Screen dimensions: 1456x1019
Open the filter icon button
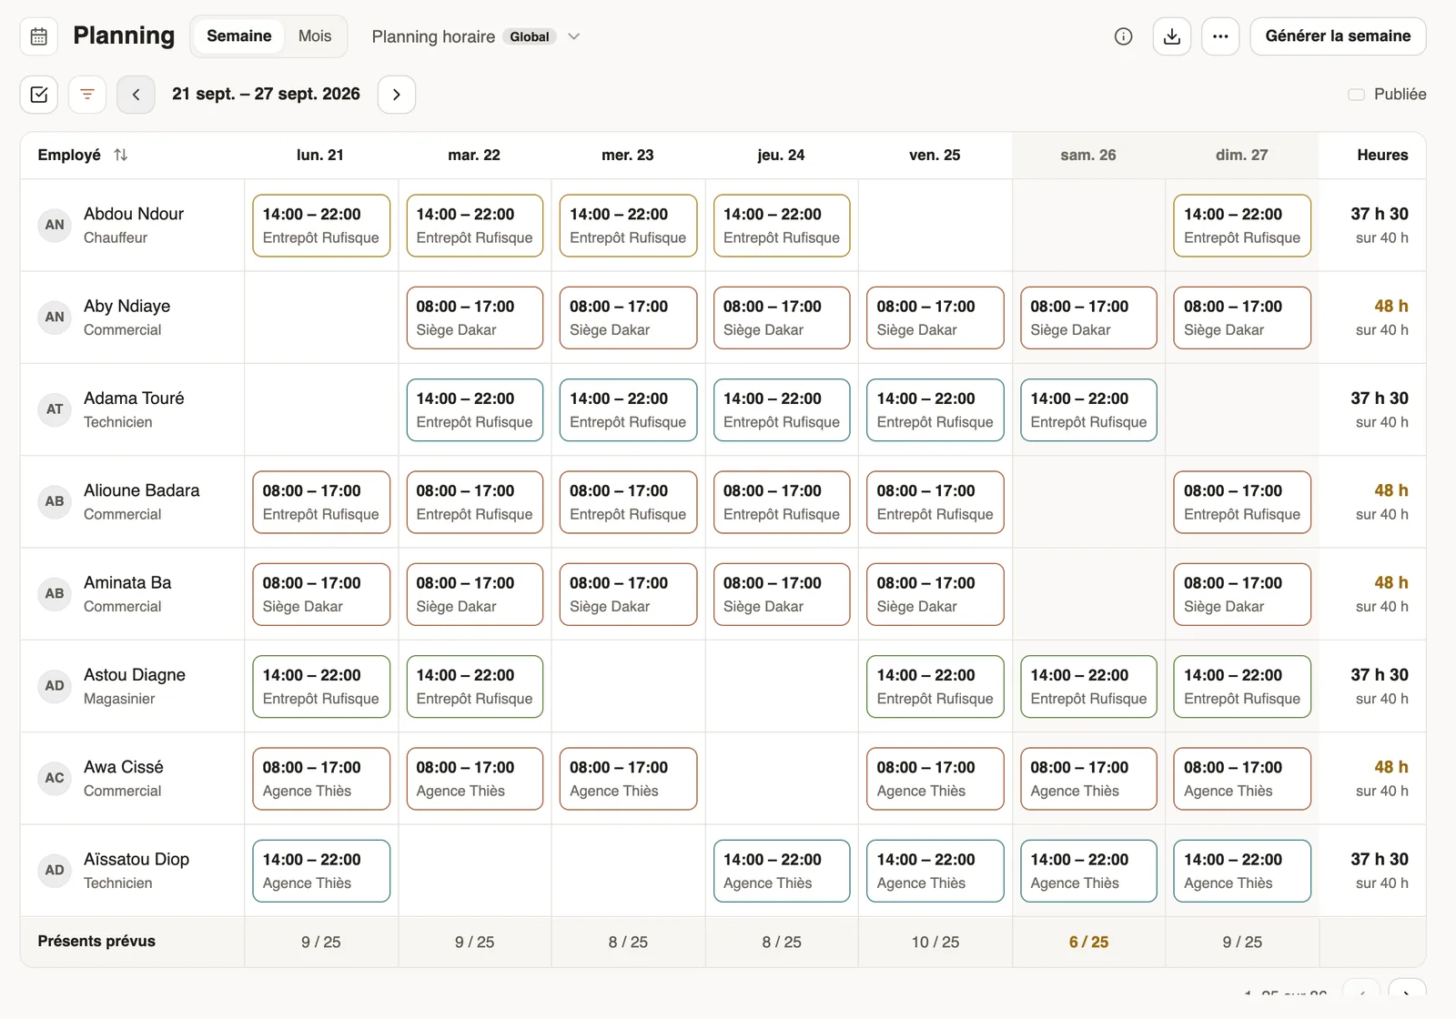click(x=87, y=95)
